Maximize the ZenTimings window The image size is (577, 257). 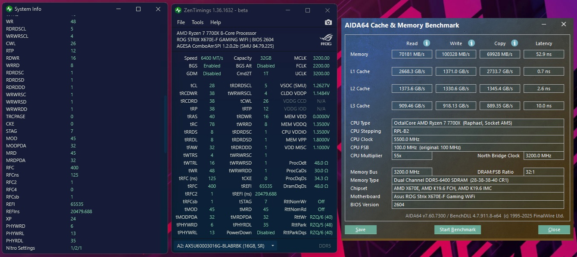coord(308,10)
